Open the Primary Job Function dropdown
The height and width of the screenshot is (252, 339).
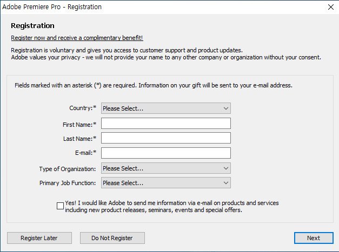[166, 183]
